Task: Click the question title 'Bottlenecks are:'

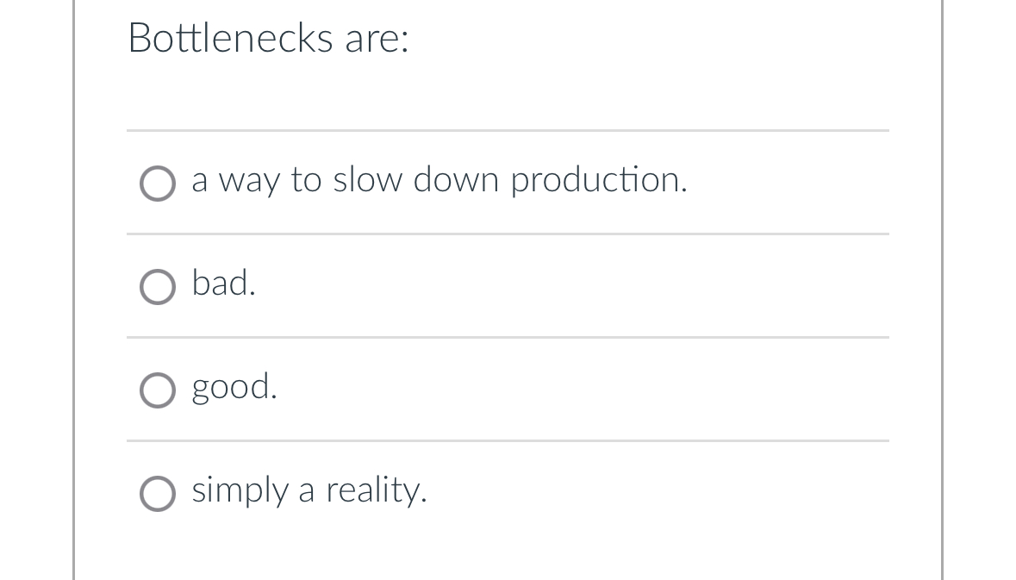Action: click(269, 38)
